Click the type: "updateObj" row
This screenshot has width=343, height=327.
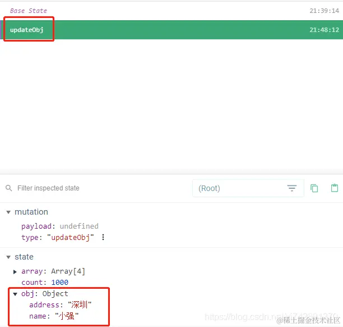click(58, 237)
